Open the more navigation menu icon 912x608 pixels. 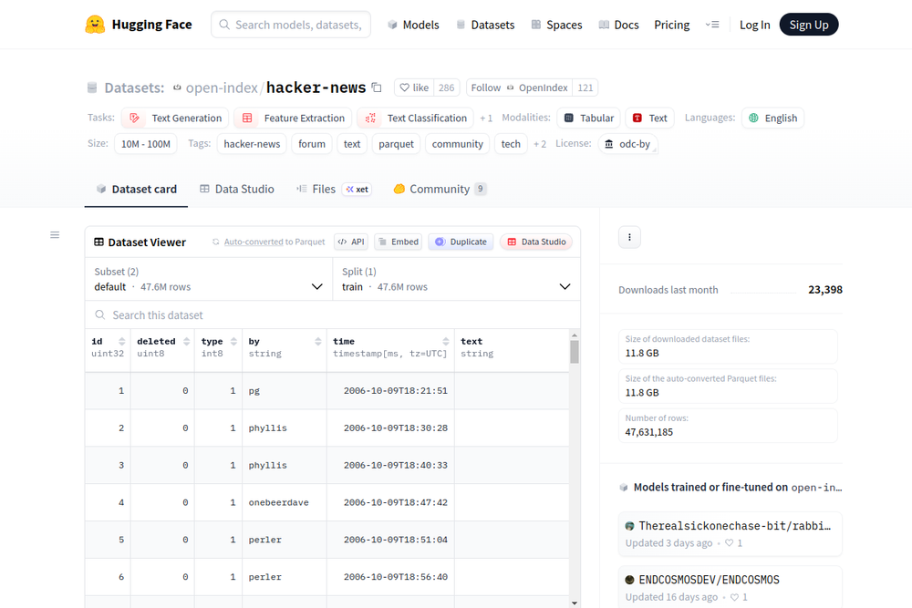click(x=712, y=25)
